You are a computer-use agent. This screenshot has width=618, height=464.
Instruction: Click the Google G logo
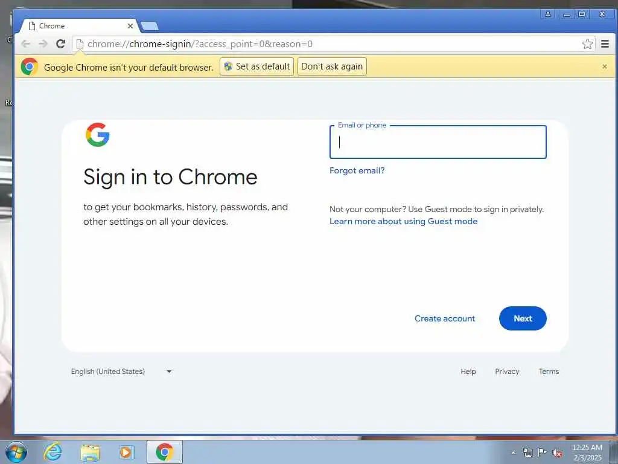click(97, 135)
